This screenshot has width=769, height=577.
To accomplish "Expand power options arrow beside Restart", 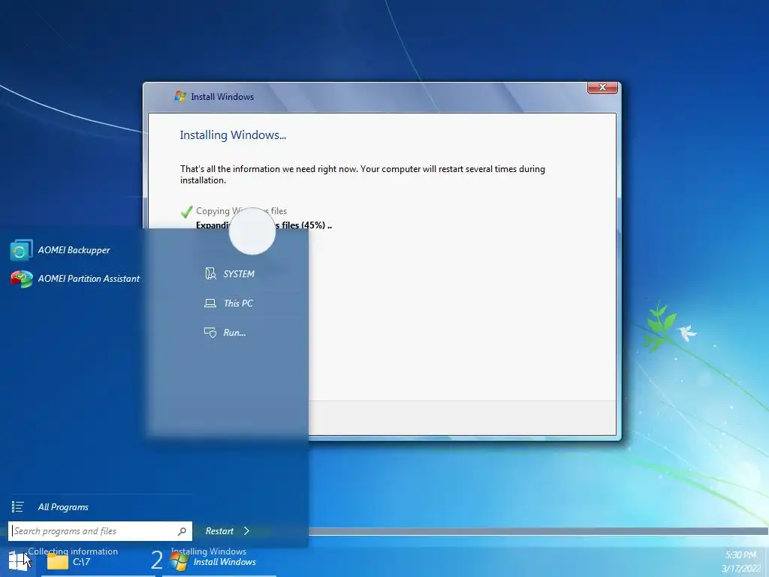I will [246, 531].
